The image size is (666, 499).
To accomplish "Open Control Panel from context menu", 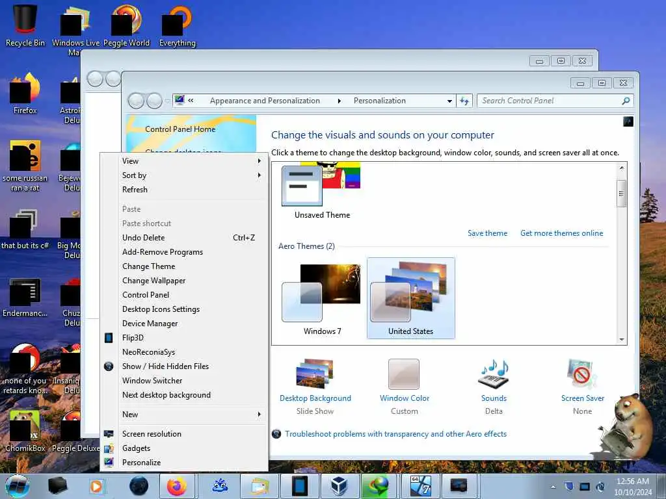I will (184, 295).
